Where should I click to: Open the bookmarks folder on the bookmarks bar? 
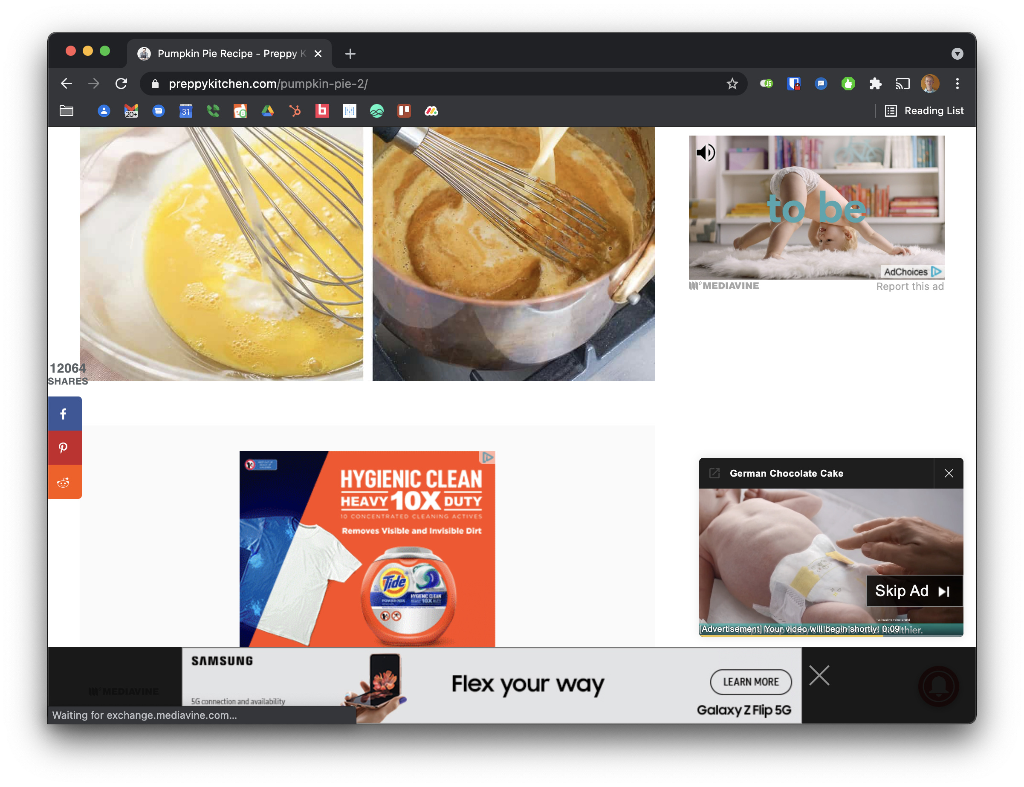pos(66,111)
